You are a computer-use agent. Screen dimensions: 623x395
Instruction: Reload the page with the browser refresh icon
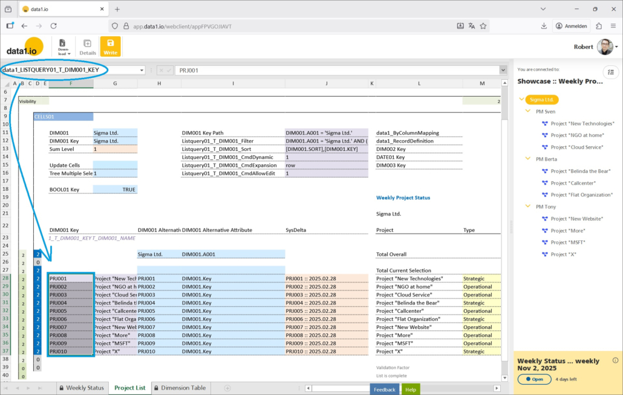coord(53,26)
